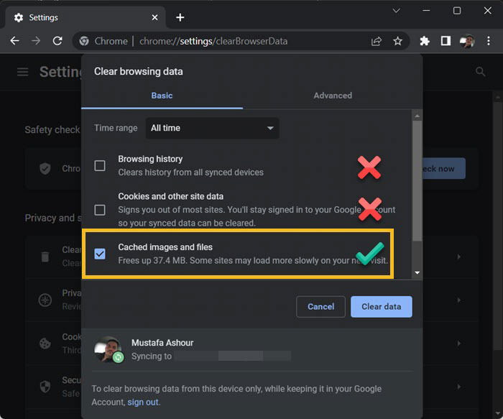This screenshot has height=419, width=503.
Task: Click the share page icon
Action: coord(377,41)
